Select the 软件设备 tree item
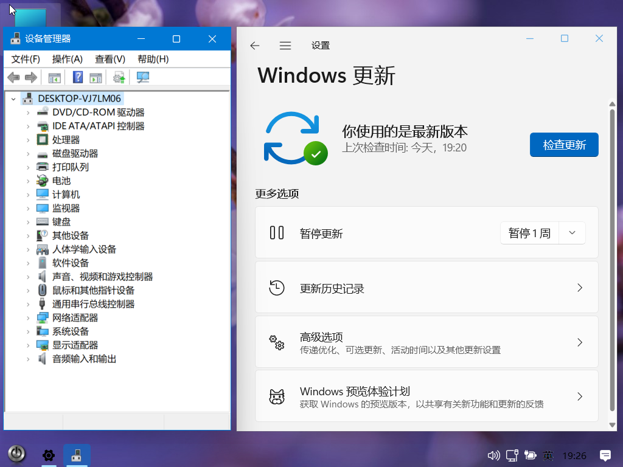This screenshot has height=467, width=623. 71,263
